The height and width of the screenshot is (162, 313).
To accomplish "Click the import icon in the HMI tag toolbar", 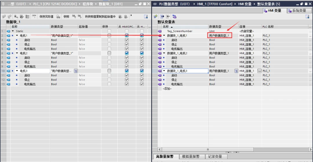I will coord(168,17).
